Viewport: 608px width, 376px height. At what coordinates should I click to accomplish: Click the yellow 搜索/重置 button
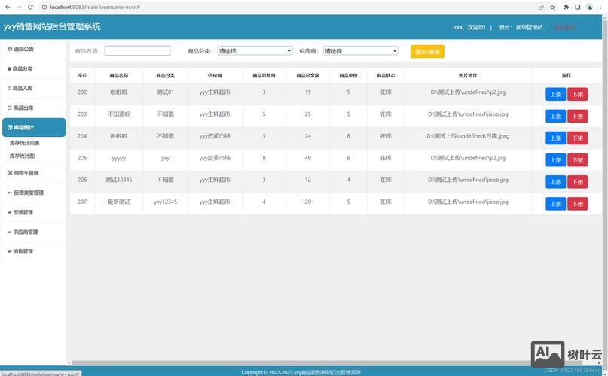(x=427, y=51)
